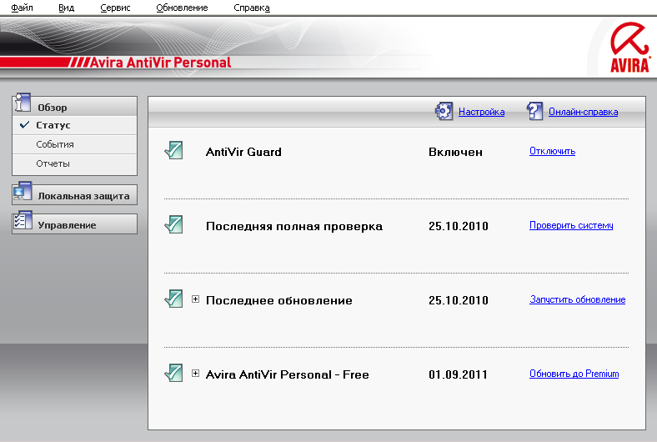The image size is (657, 442).
Task: Click the Проверить систему link
Action: point(571,225)
